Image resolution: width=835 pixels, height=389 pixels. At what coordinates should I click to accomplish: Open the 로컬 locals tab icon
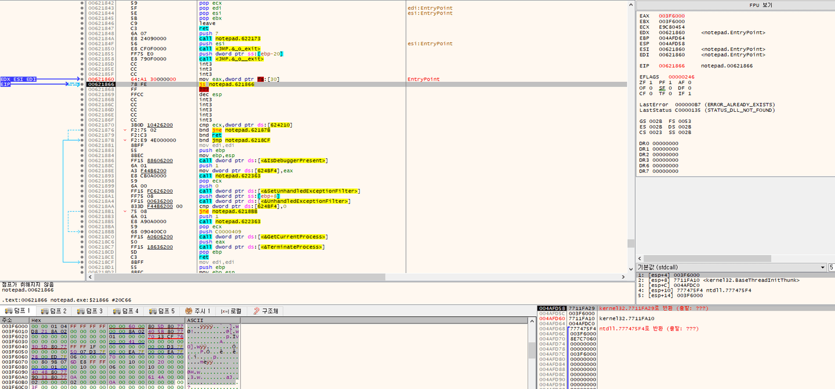coord(224,311)
